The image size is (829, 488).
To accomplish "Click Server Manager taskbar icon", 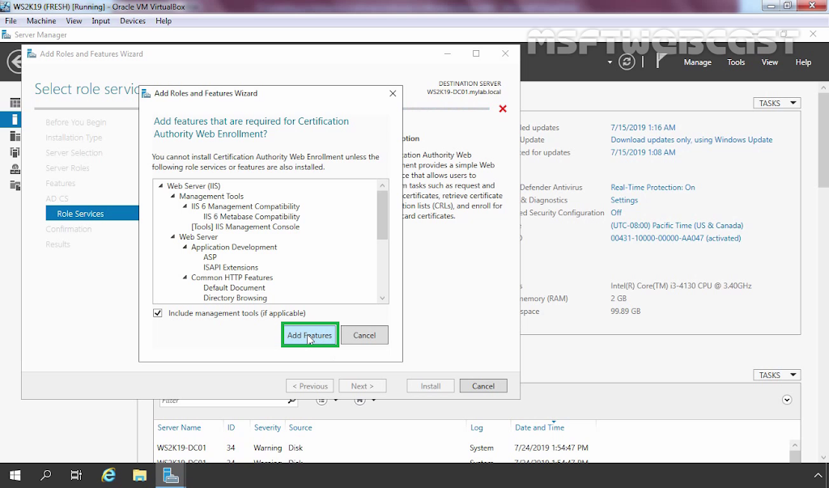I will [x=171, y=475].
